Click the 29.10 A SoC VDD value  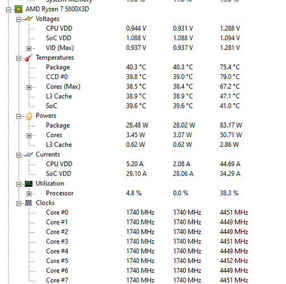pyautogui.click(x=136, y=173)
